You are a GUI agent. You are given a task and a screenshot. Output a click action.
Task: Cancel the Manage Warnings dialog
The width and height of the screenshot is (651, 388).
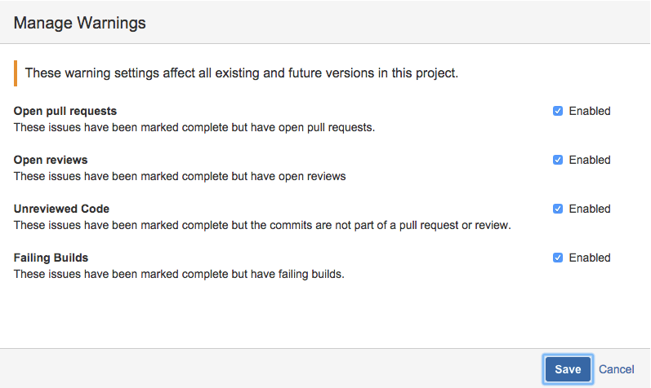pyautogui.click(x=616, y=369)
